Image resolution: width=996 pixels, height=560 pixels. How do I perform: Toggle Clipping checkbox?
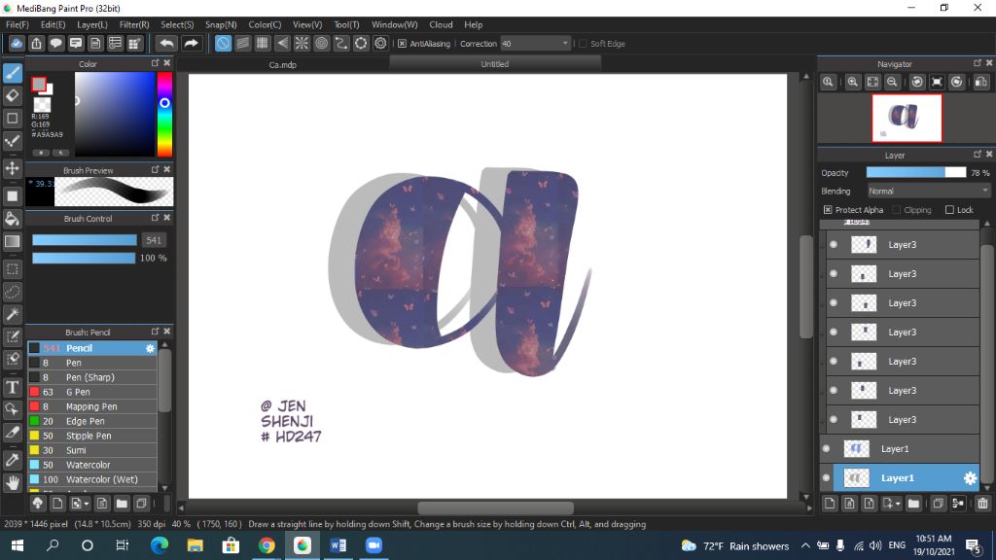click(896, 210)
